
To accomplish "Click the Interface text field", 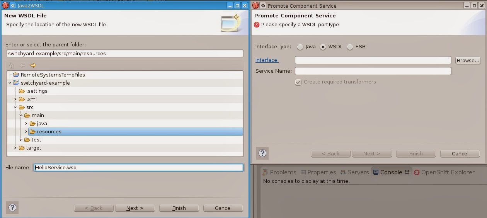I will [373, 60].
